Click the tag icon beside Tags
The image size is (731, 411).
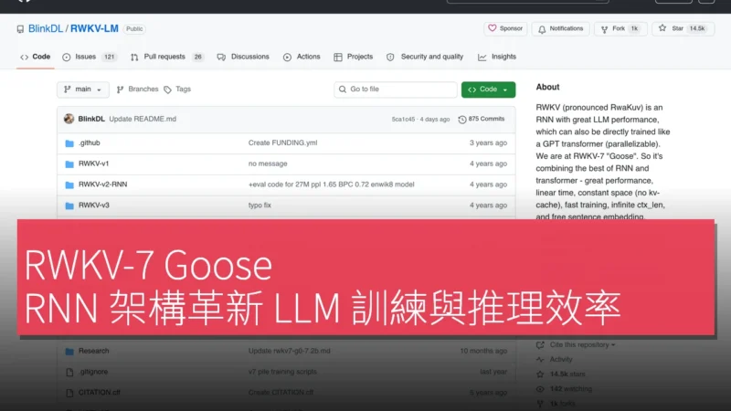[x=168, y=90]
